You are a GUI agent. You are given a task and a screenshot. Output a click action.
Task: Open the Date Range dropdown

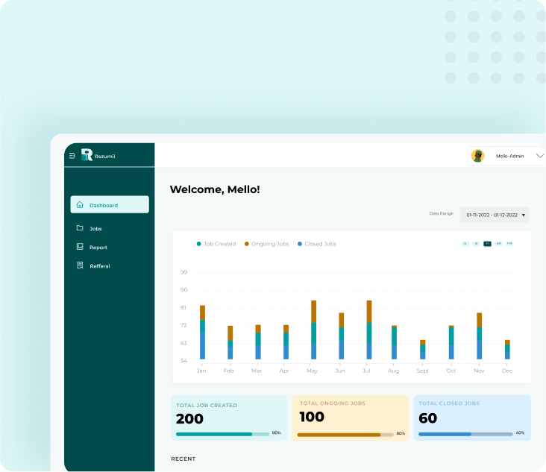[x=495, y=215]
